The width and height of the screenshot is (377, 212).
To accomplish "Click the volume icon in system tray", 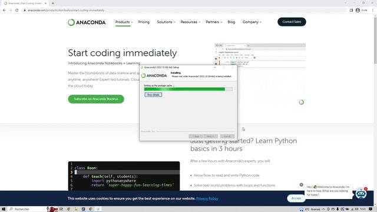I will (357, 209).
